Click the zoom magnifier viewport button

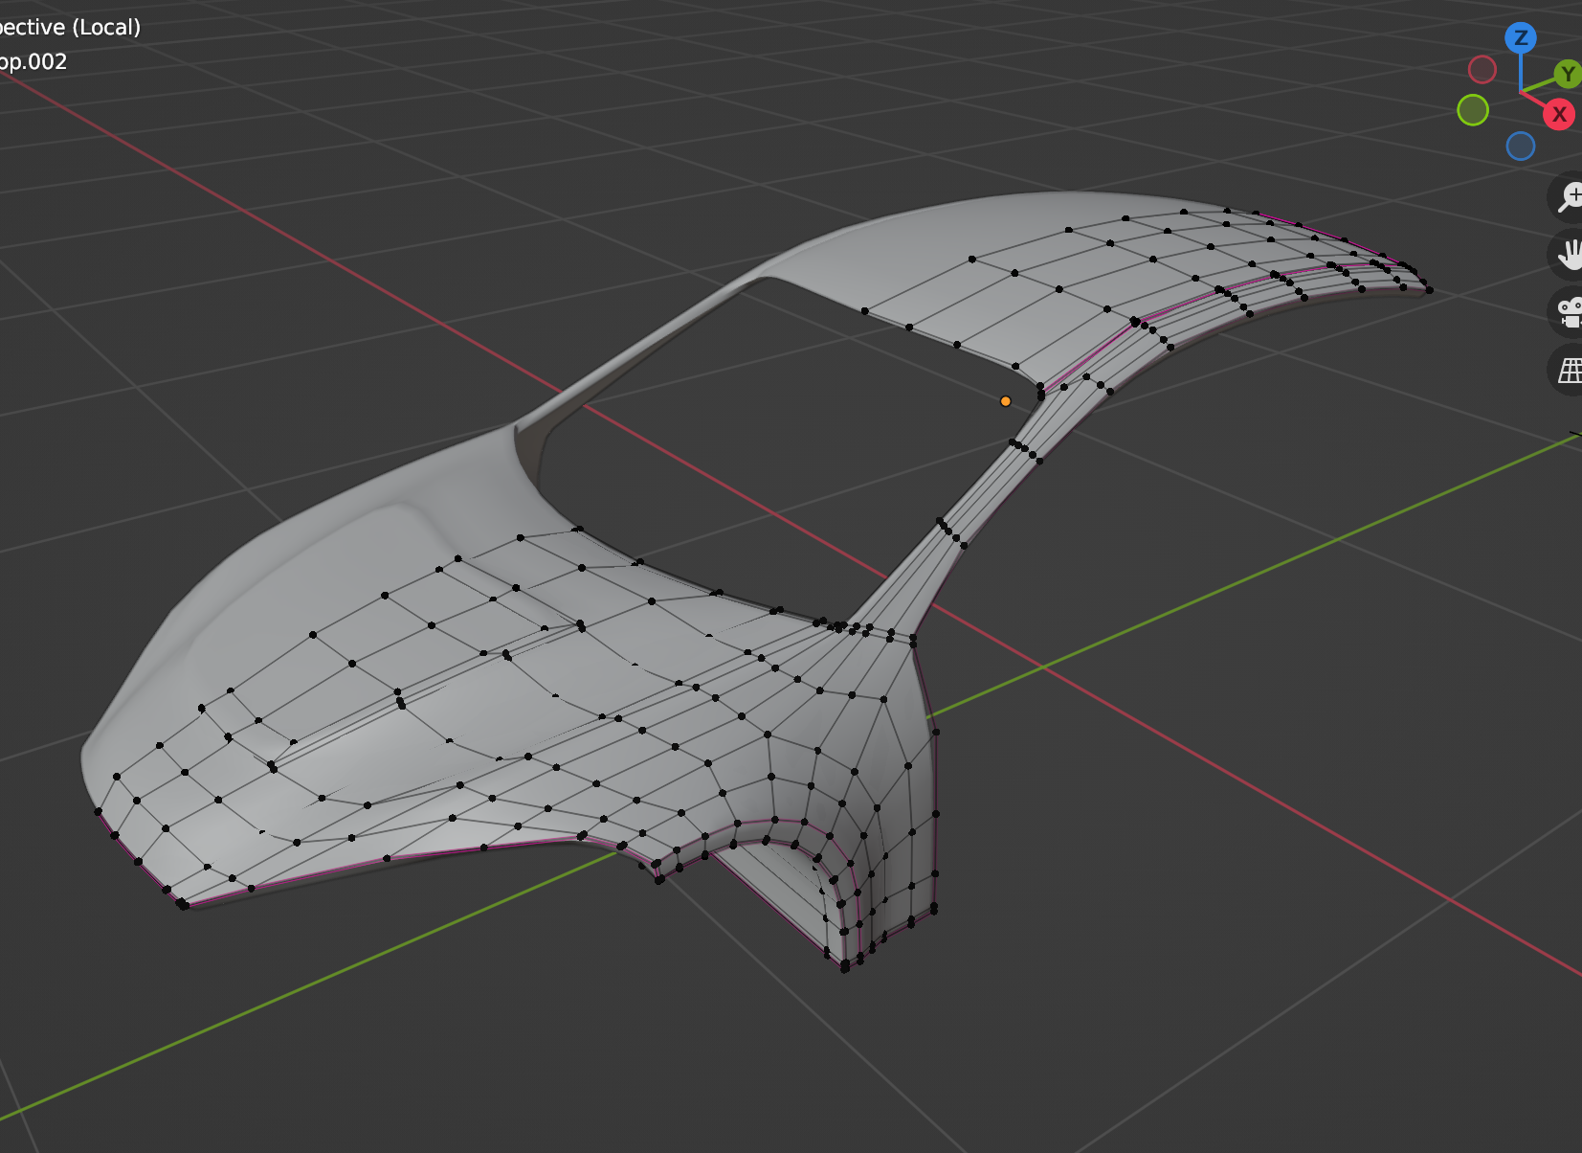tap(1570, 197)
